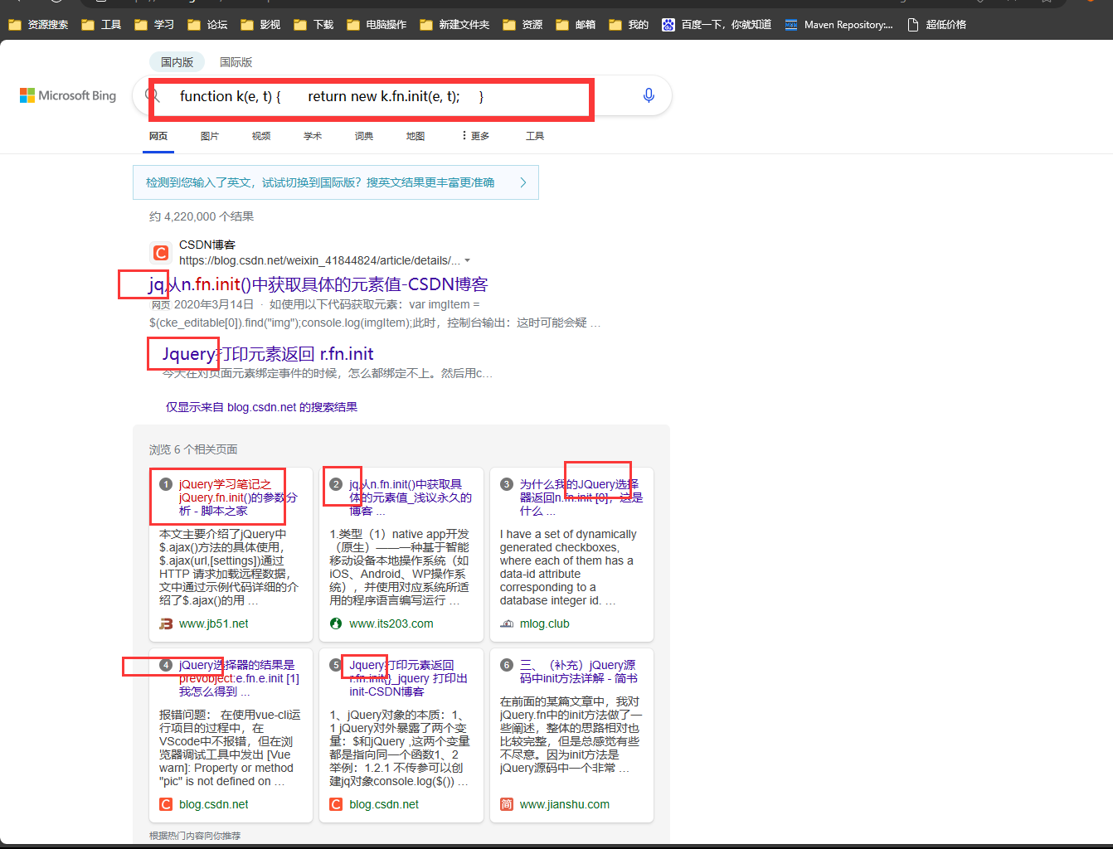Select the 学术 results tab
Screen dimensions: 1113x849
pyautogui.click(x=313, y=136)
